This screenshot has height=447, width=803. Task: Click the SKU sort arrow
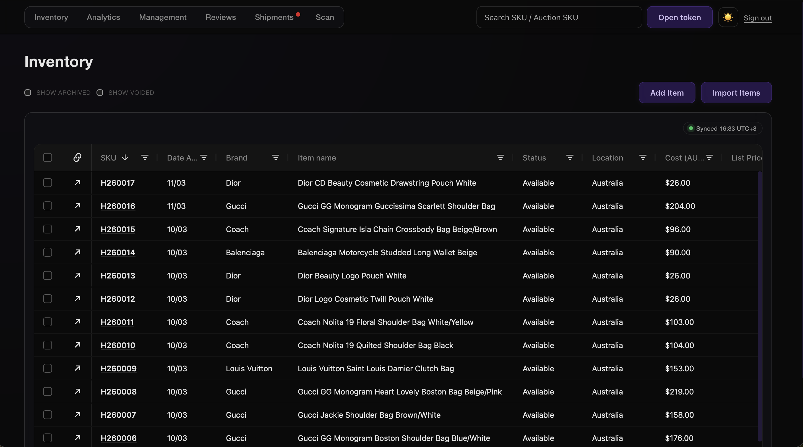[125, 158]
